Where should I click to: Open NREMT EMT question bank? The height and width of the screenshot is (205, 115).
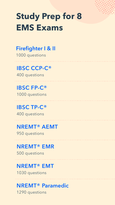[35, 166]
